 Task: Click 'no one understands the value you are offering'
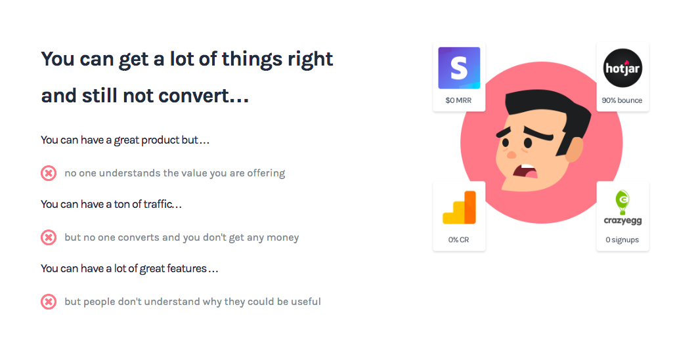pyautogui.click(x=175, y=173)
